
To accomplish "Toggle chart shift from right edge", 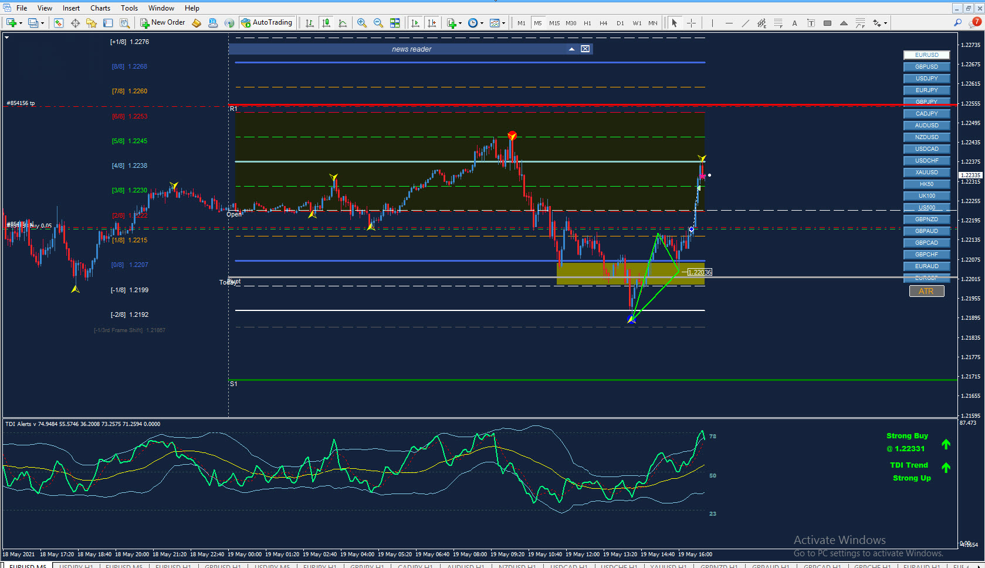I will point(432,23).
